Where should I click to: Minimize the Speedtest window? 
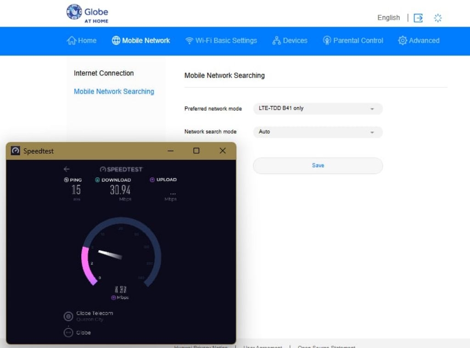[171, 151]
